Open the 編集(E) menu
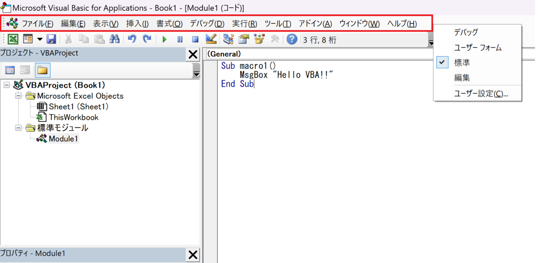 [x=73, y=24]
